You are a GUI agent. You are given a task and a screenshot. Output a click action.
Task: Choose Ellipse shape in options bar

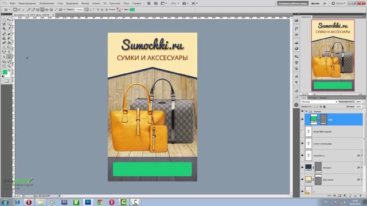point(47,10)
